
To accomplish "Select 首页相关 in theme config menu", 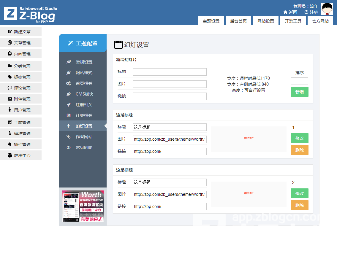I will (84, 83).
